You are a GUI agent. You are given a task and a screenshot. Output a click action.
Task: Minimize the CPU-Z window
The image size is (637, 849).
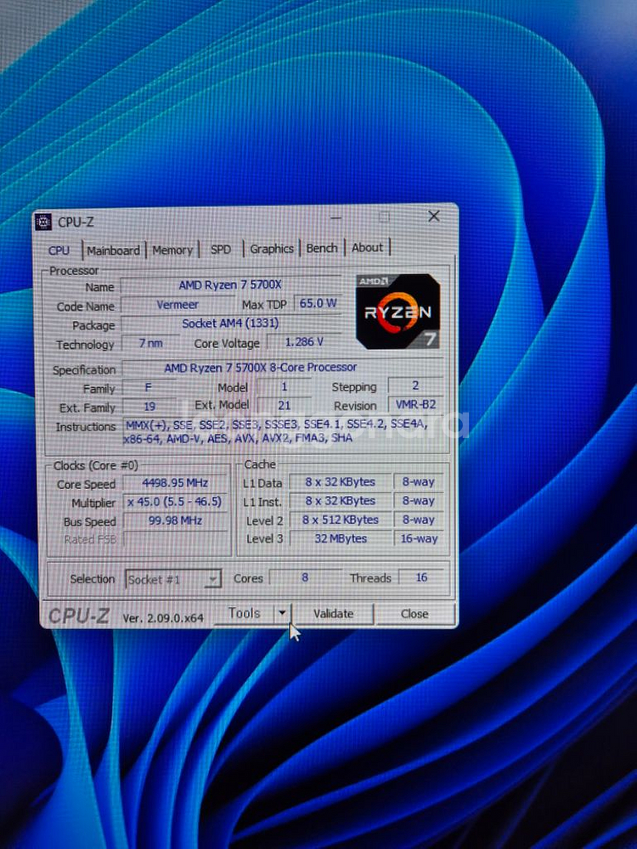335,217
